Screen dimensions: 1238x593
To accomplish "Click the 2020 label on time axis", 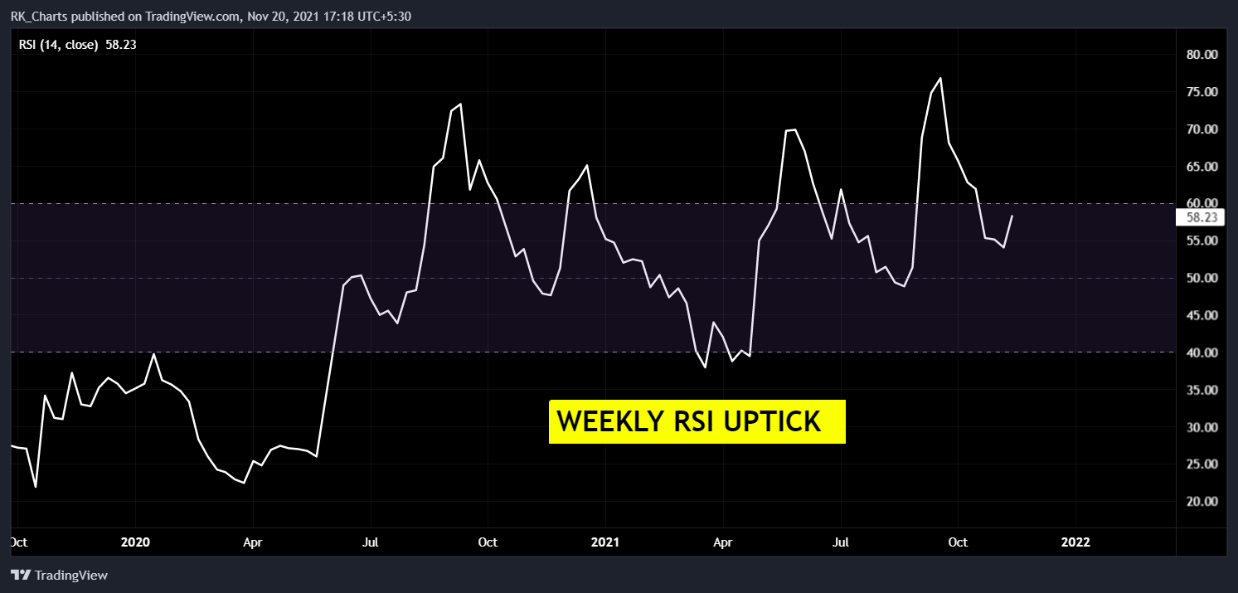I will click(x=135, y=542).
